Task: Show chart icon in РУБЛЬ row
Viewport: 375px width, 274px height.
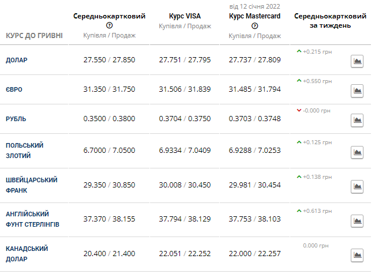Action: 357,120
